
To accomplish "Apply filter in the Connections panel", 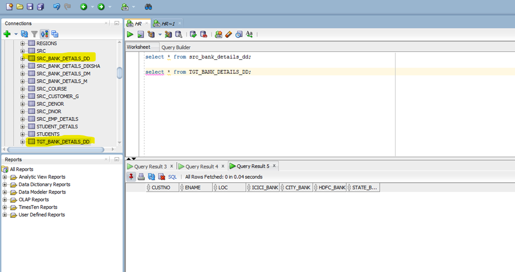I will (34, 34).
